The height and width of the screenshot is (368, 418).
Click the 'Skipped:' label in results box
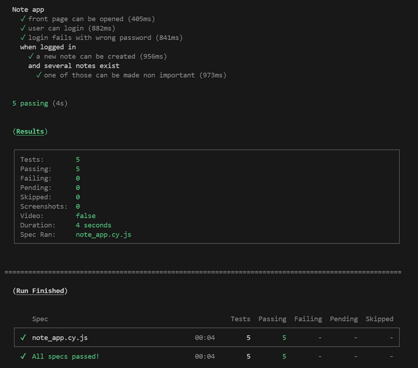pos(36,197)
